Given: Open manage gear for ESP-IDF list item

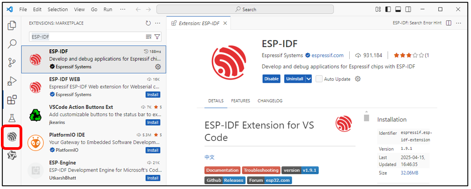Looking at the screenshot, I should tap(158, 67).
